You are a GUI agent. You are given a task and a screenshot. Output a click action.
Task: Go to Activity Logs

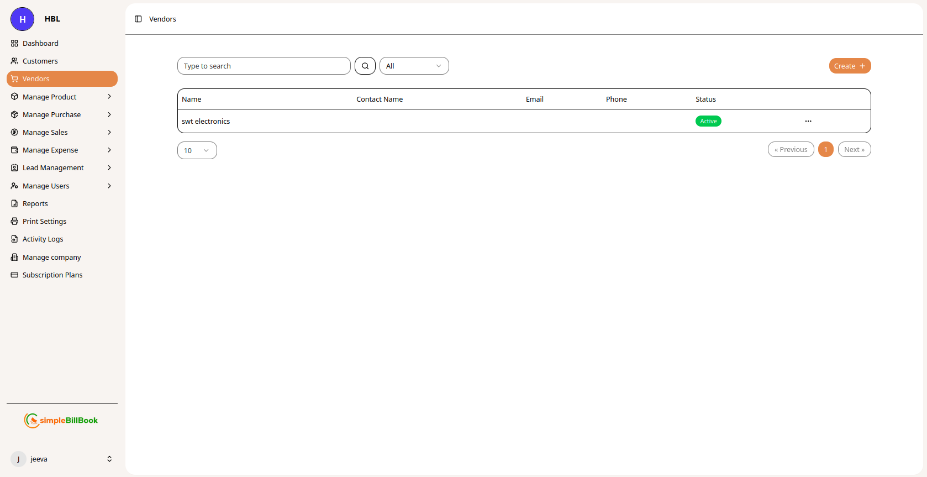tap(43, 239)
